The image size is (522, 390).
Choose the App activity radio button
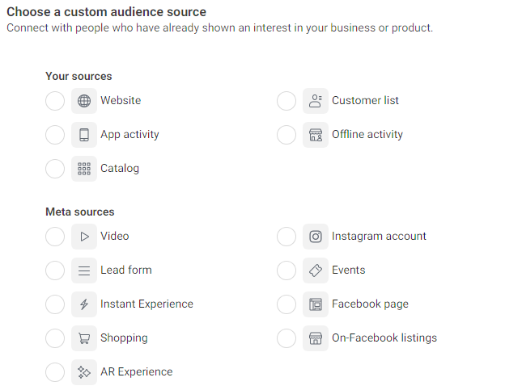coord(55,135)
